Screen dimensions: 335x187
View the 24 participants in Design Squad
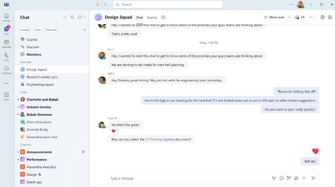point(299,17)
